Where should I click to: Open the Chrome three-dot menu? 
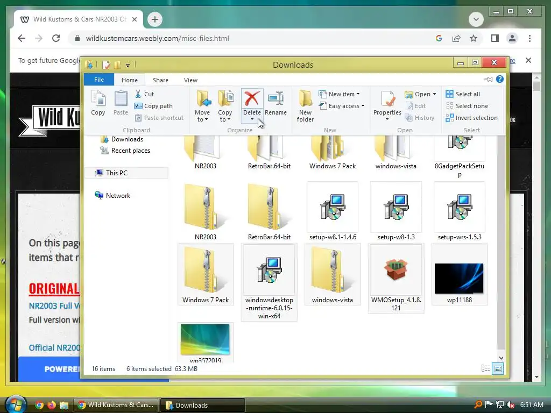point(529,38)
